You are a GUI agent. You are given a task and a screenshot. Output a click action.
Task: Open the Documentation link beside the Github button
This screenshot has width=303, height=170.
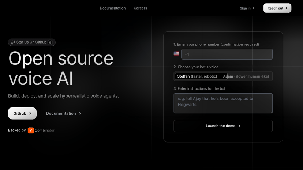pos(63,113)
